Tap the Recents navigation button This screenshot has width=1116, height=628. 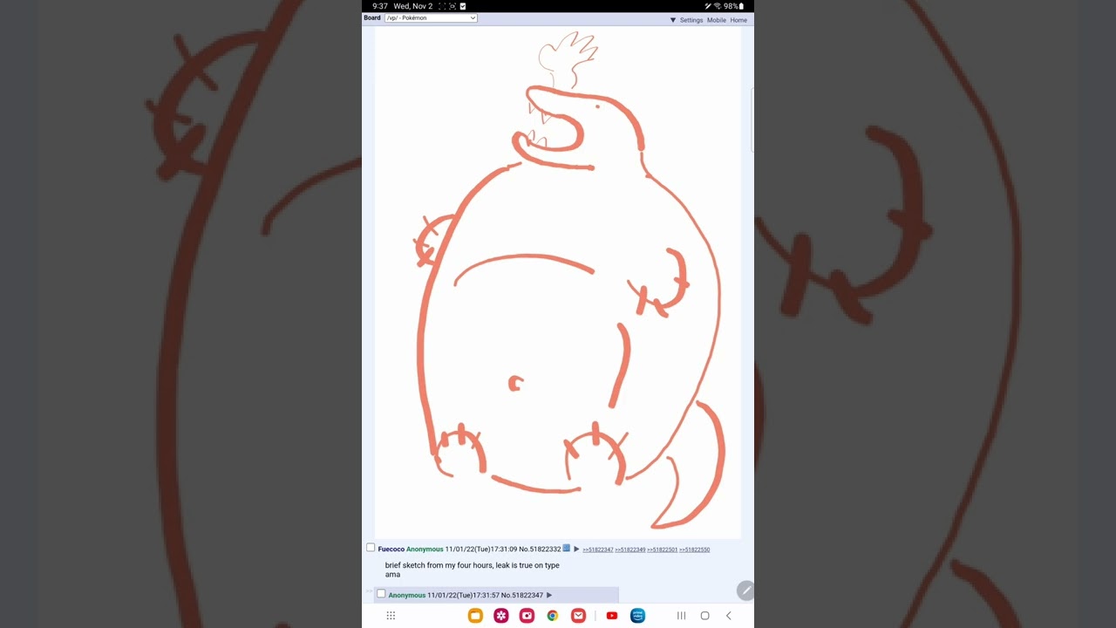click(x=682, y=616)
